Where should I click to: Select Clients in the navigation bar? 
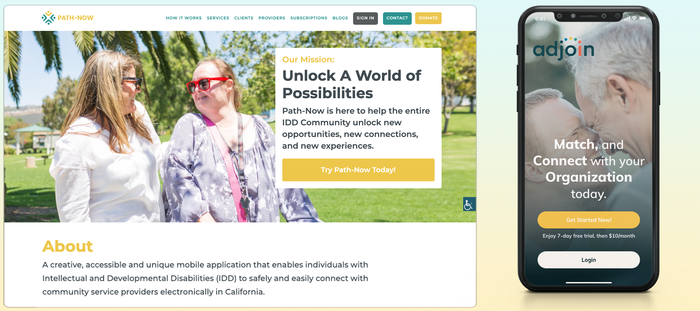(244, 18)
